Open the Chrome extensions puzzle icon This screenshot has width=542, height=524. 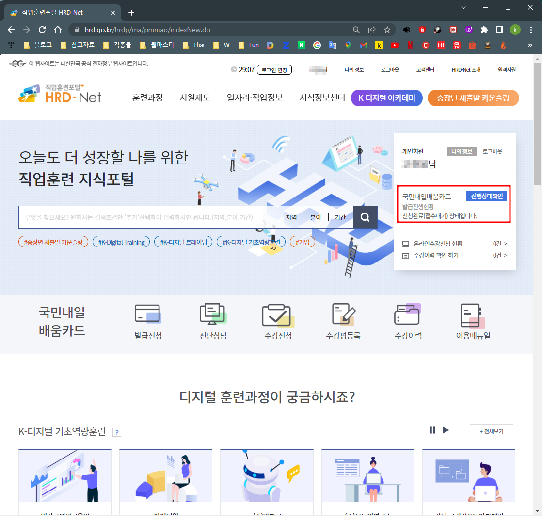484,29
